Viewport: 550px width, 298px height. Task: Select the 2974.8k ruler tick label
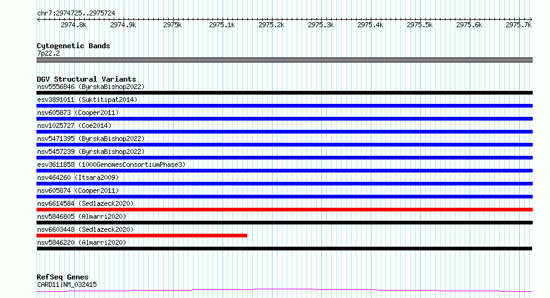[x=74, y=25]
